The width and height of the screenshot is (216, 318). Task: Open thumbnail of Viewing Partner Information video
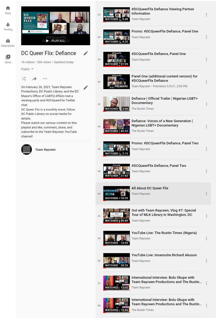[116, 15]
